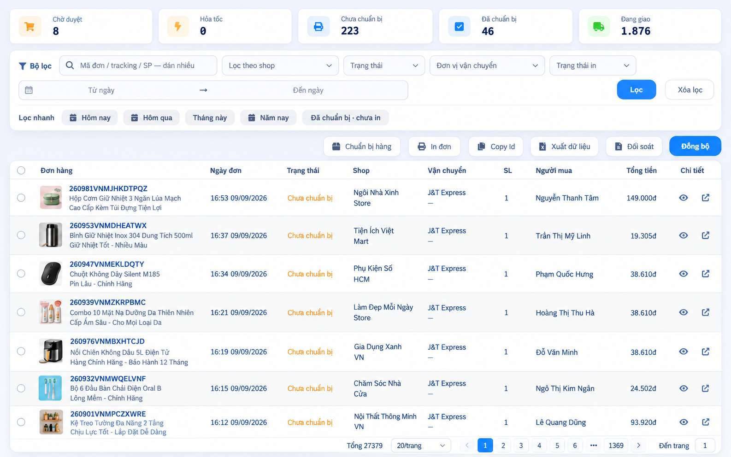Go to next page with right chevron
The width and height of the screenshot is (731, 457).
click(x=638, y=445)
